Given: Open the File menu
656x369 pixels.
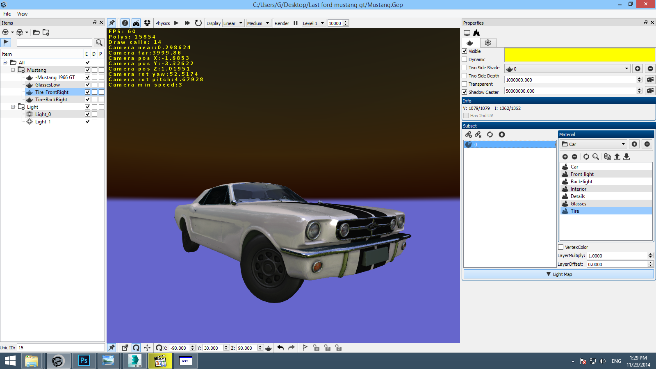Looking at the screenshot, I should pyautogui.click(x=7, y=14).
